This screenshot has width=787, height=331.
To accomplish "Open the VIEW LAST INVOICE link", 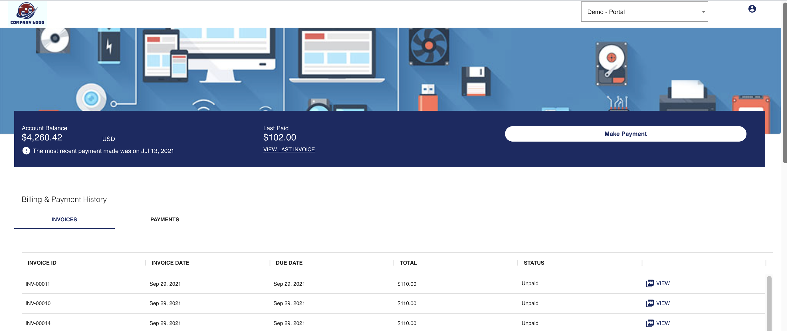I will tap(289, 150).
